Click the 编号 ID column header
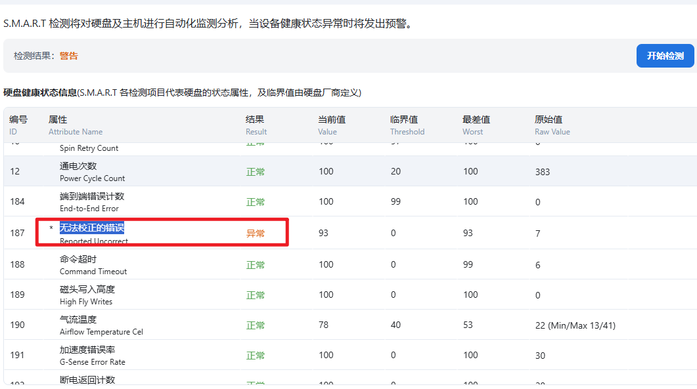The image size is (697, 389). [x=18, y=125]
